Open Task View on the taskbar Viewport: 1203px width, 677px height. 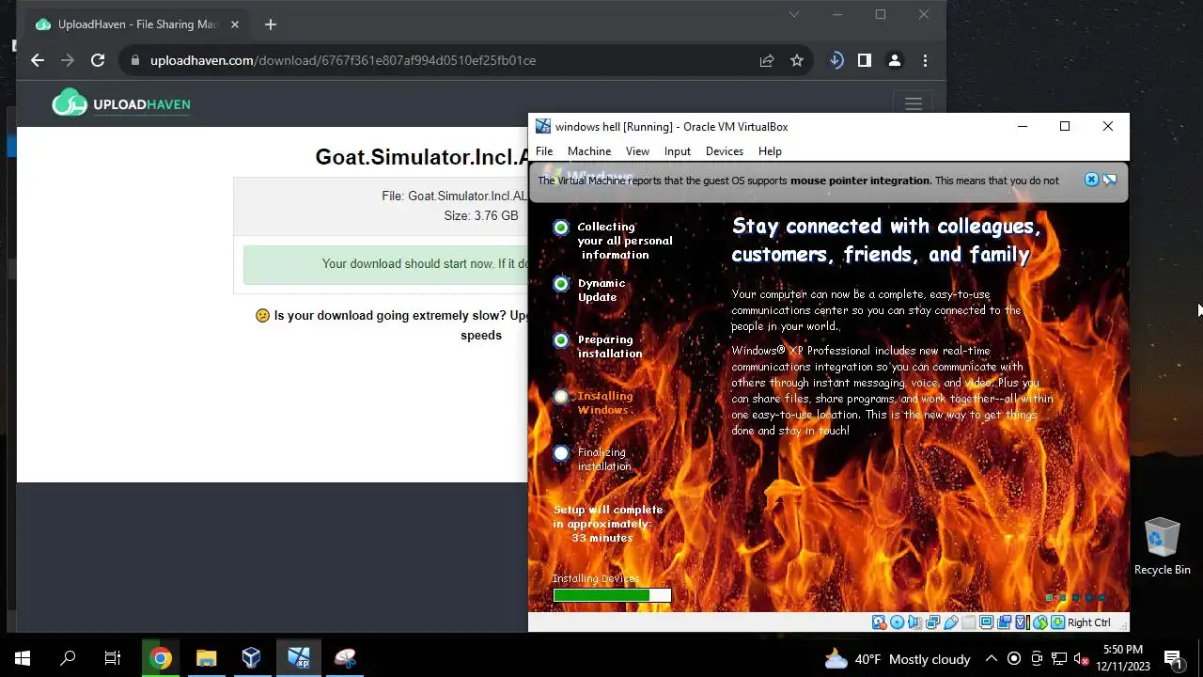113,658
